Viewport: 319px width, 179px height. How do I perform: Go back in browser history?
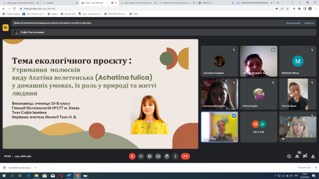(3, 8)
